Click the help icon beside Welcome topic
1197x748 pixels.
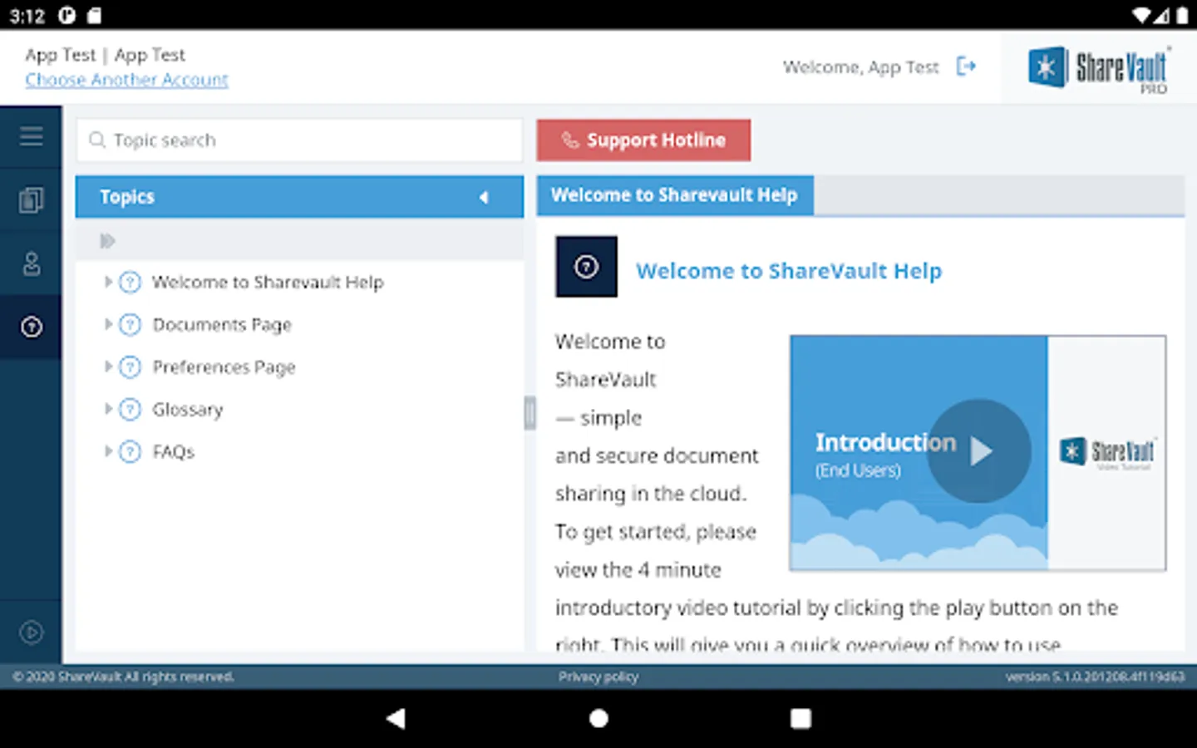coord(131,282)
